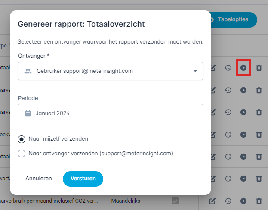
Task: Click the Ontvanger field showing support@meterinsight.com
Action: (111, 71)
